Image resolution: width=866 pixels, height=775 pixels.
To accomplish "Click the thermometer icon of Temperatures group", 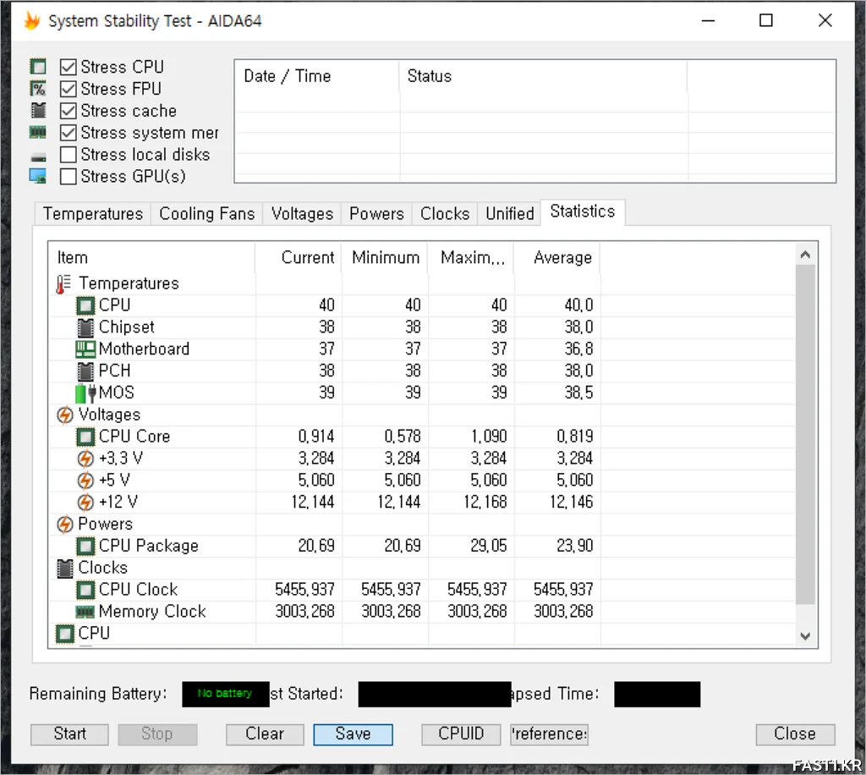I will (63, 284).
